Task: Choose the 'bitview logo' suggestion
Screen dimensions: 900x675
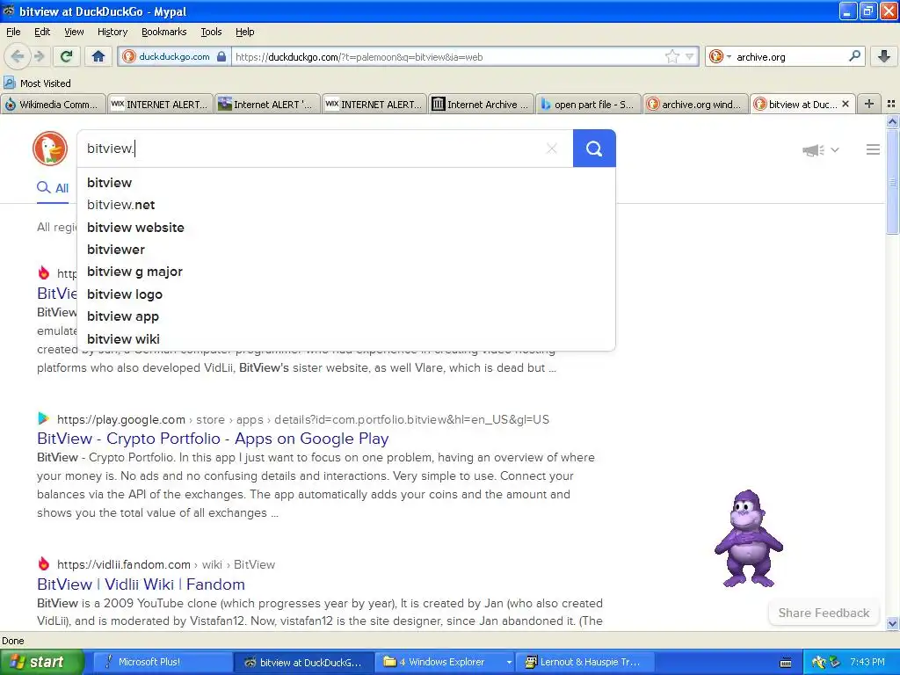Action: click(346, 294)
